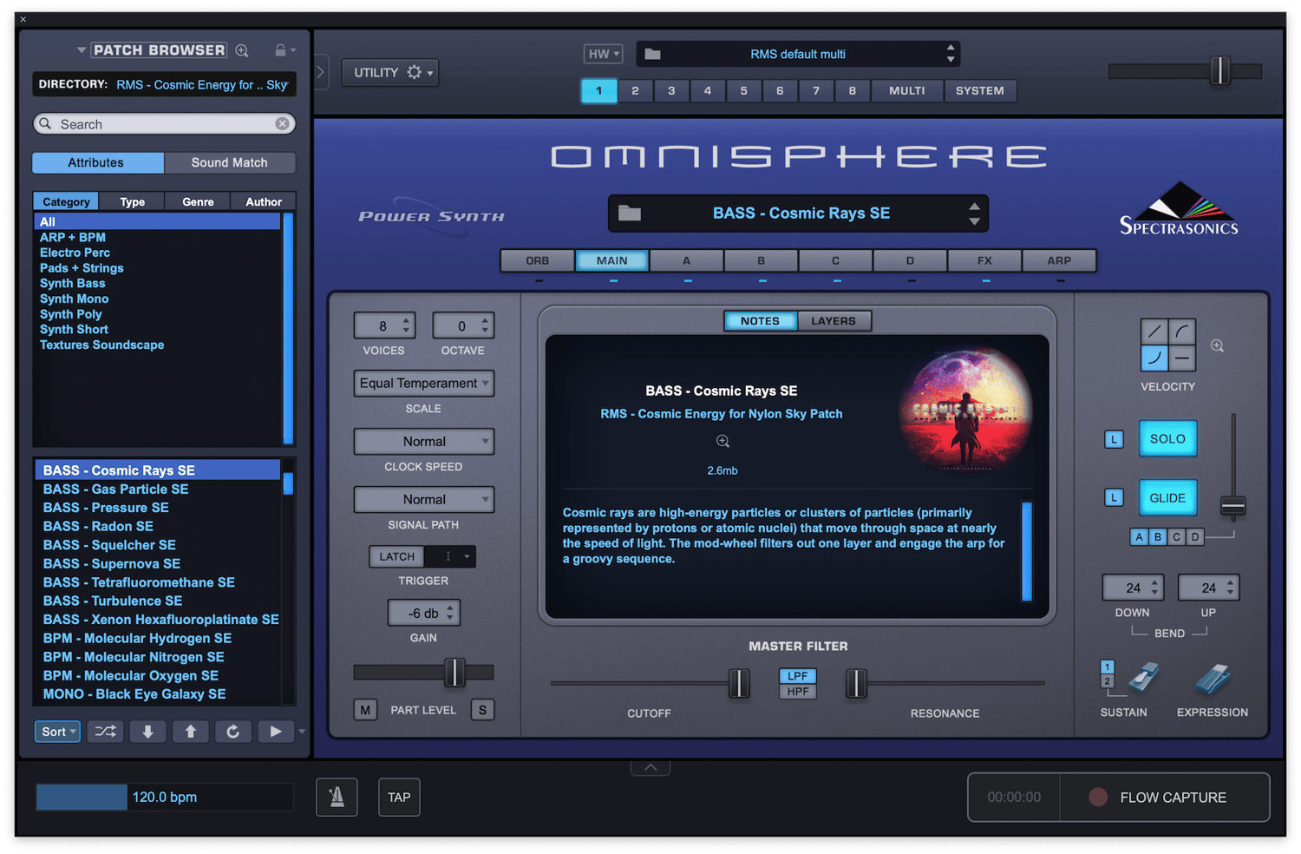Screen dimensions: 1301x854
Task: Select the Genre column tab
Action: (x=198, y=201)
